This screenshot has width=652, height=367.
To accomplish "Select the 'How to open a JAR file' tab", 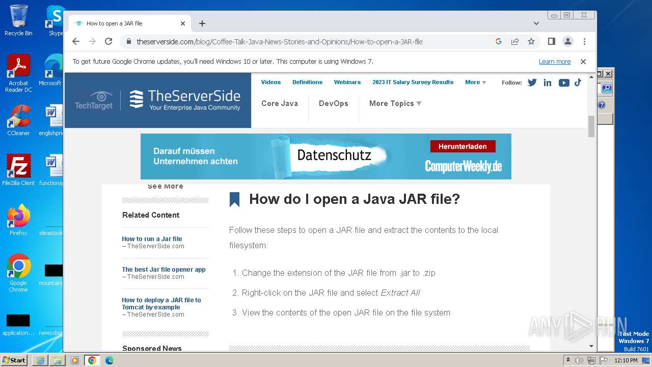I will (130, 23).
